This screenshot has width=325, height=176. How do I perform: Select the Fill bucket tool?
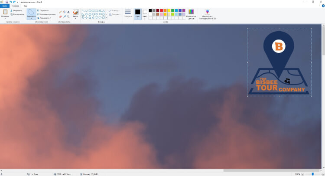(64, 12)
